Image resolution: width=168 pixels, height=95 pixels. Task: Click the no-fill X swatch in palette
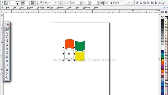tap(162, 18)
